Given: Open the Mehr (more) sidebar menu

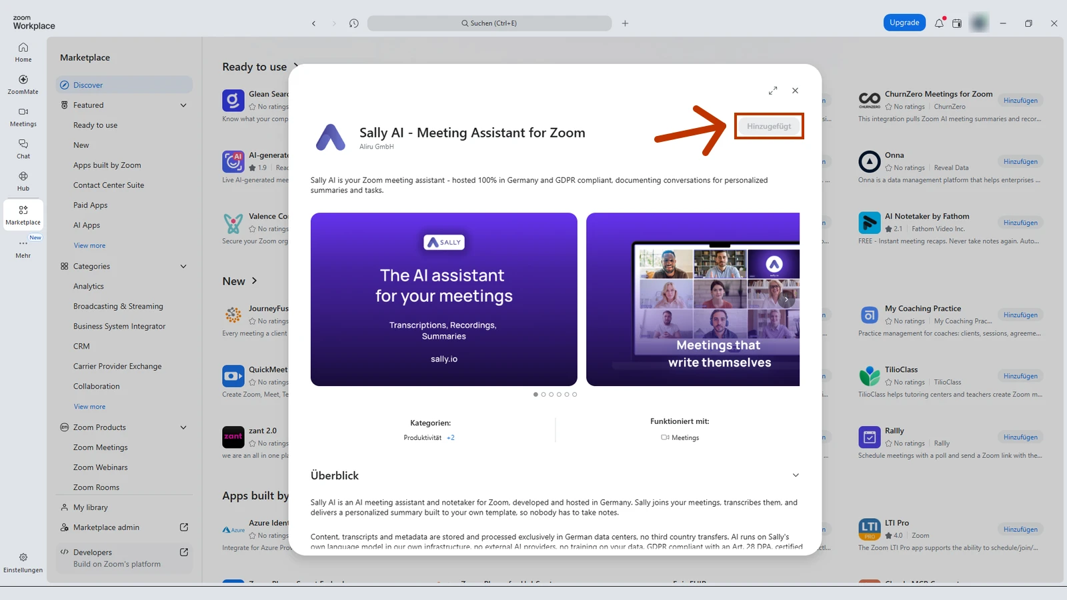Looking at the screenshot, I should point(23,248).
